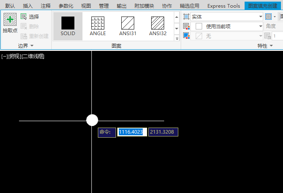Select the ANGLE hatch pattern
The height and width of the screenshot is (193, 283).
point(98,26)
